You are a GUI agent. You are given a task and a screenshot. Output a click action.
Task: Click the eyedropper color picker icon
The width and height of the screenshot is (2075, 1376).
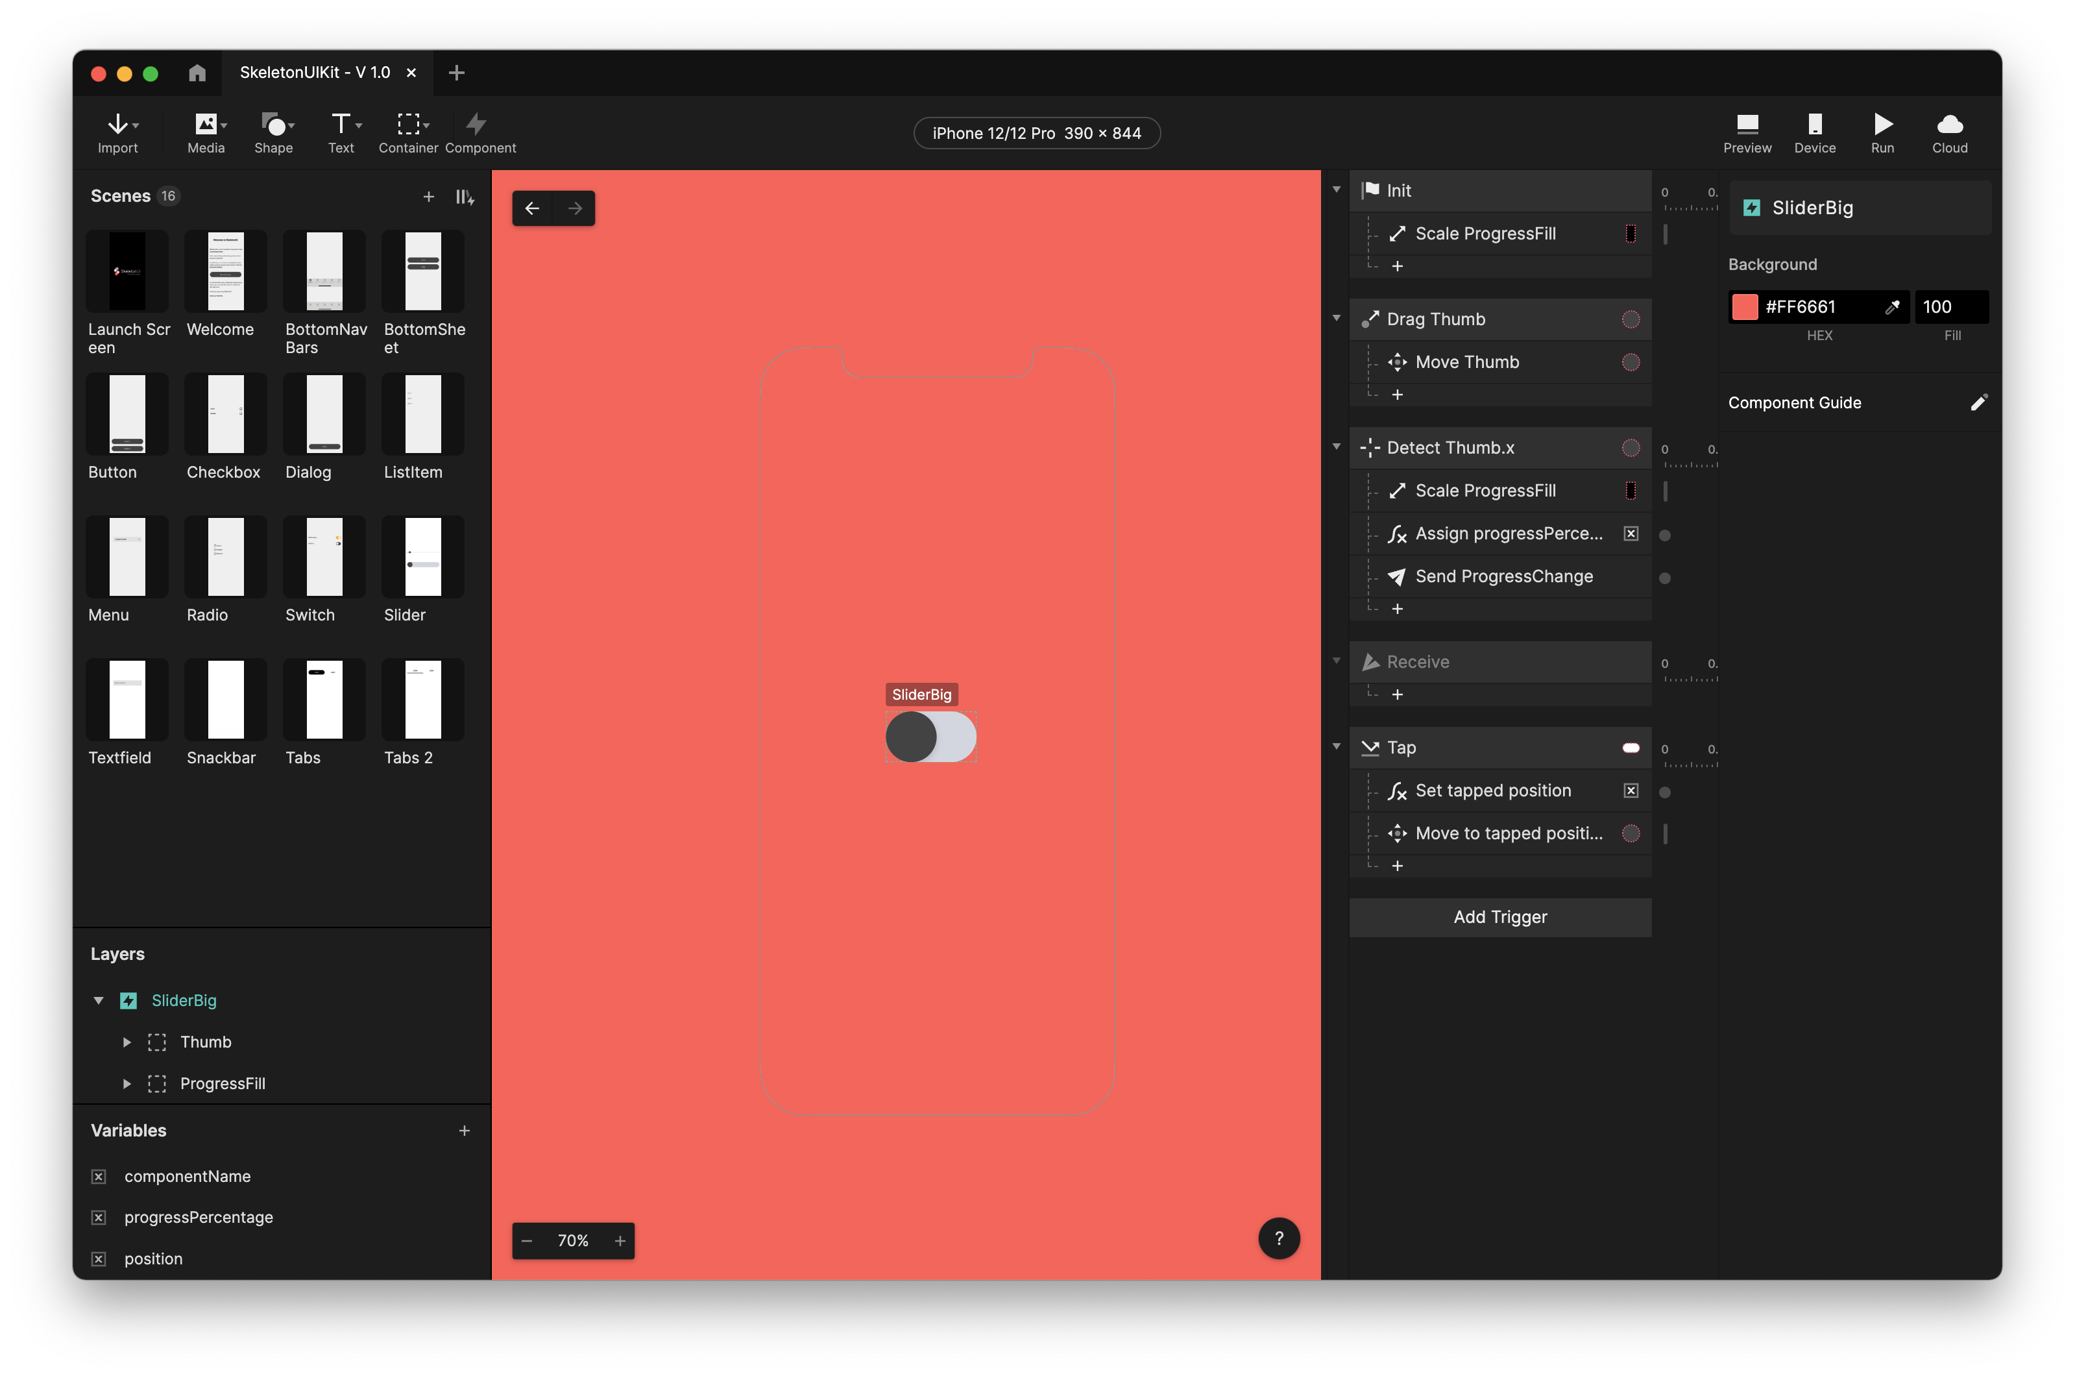[x=1892, y=307]
